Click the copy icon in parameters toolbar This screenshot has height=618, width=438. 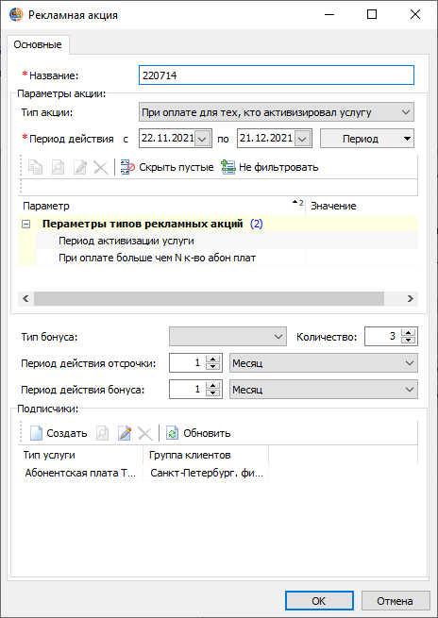click(x=36, y=168)
